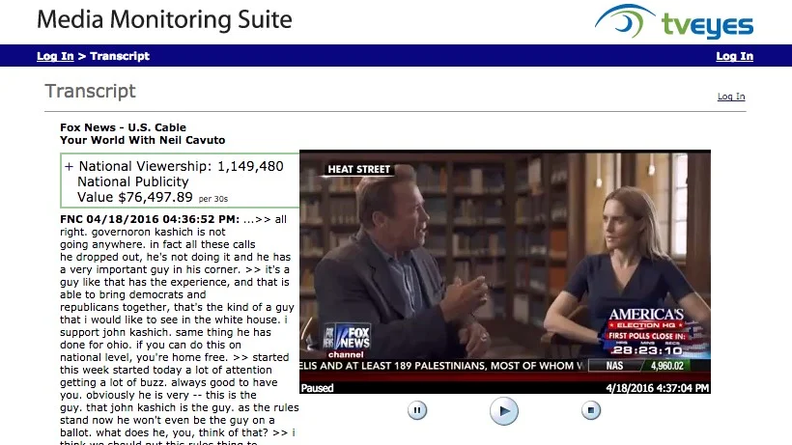Stop the video with the stop button

pyautogui.click(x=591, y=410)
